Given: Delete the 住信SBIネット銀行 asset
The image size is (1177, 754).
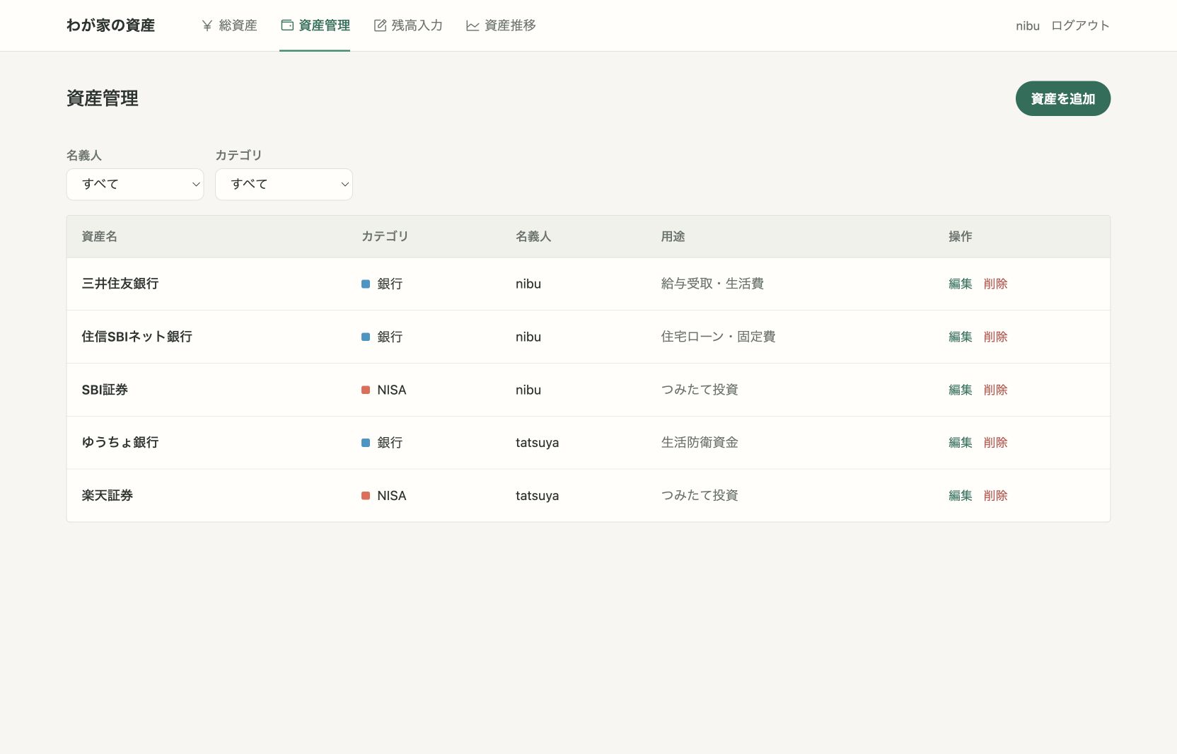Looking at the screenshot, I should tap(995, 337).
